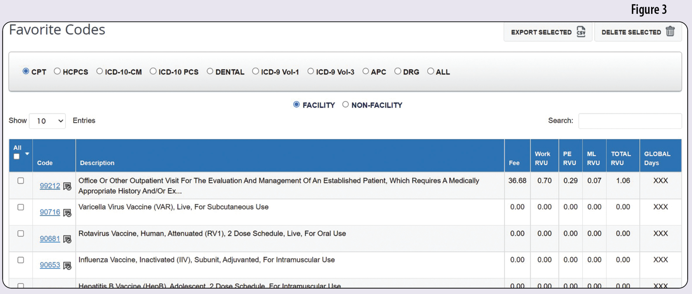Click the 36.68 fee value
The image size is (692, 294).
[x=517, y=181]
